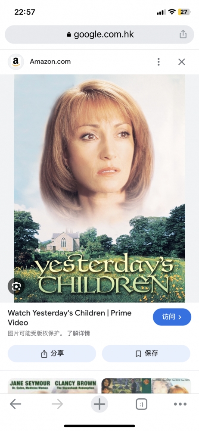The height and width of the screenshot is (431, 199).
Task: Open browser more options menu
Action: pos(180,404)
